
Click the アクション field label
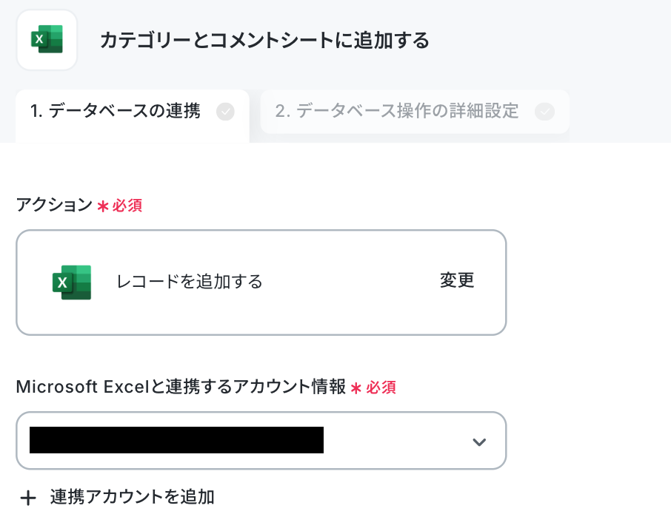tap(54, 205)
